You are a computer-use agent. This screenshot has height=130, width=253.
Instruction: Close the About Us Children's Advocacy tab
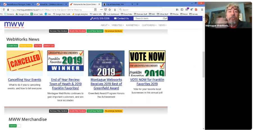(66, 4)
